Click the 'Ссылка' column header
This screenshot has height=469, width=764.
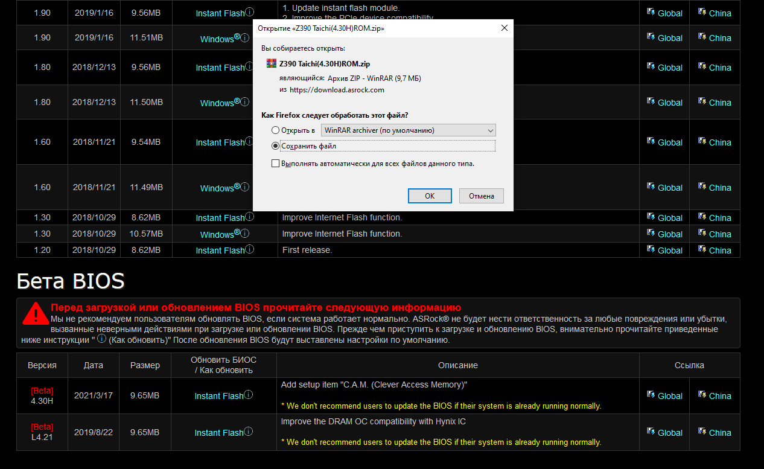(x=689, y=365)
